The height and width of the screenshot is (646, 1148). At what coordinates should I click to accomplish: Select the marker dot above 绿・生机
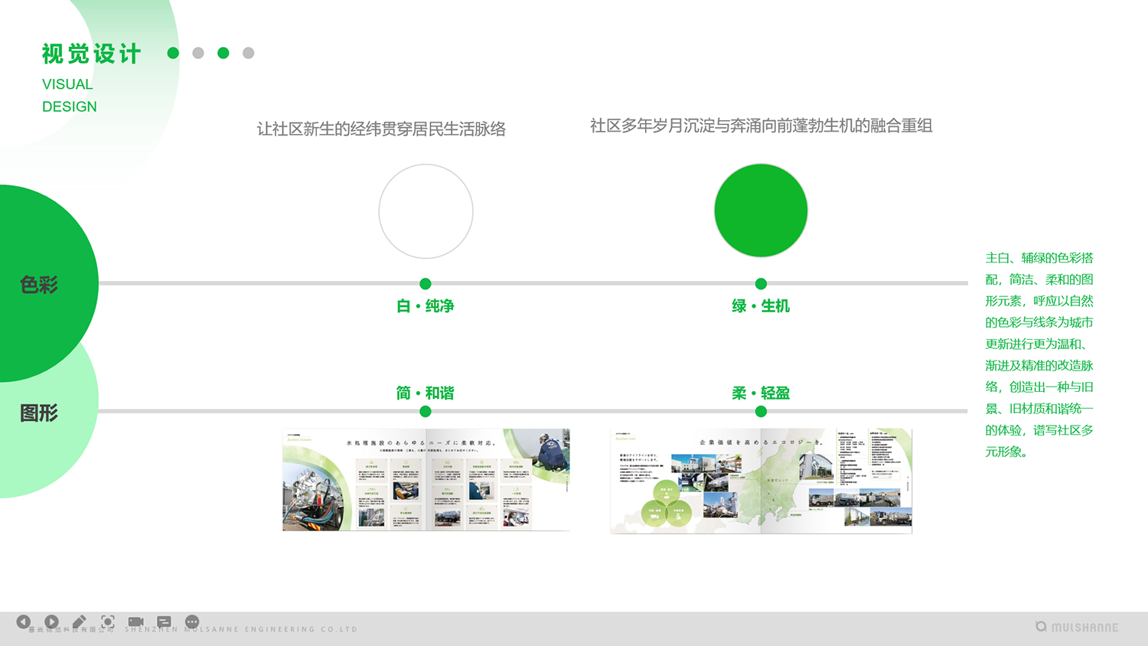[761, 284]
